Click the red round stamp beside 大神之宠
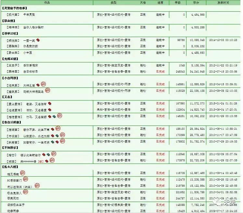This screenshot has width=243, height=213. point(43,84)
